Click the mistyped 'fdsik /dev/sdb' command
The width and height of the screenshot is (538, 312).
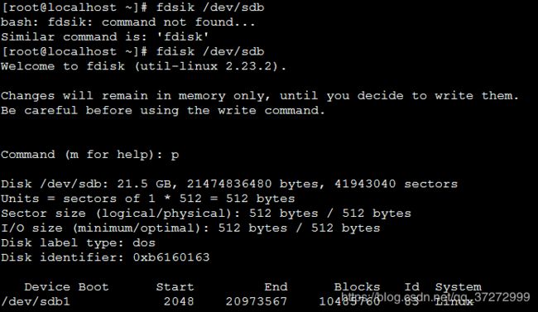210,7
